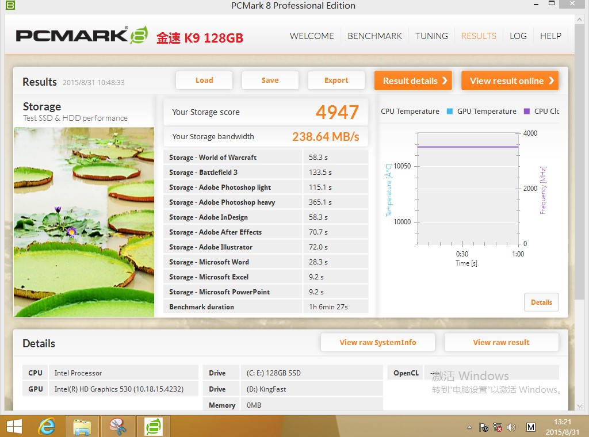Click the scrollbar up arrow

[580, 20]
